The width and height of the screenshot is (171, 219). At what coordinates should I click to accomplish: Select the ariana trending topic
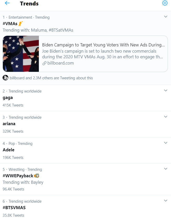9,124
